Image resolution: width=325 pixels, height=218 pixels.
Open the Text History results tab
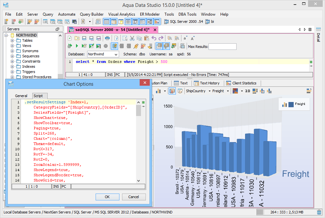[207, 83]
